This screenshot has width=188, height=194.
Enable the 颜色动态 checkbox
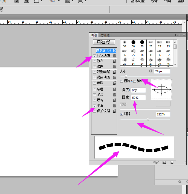click(95, 77)
